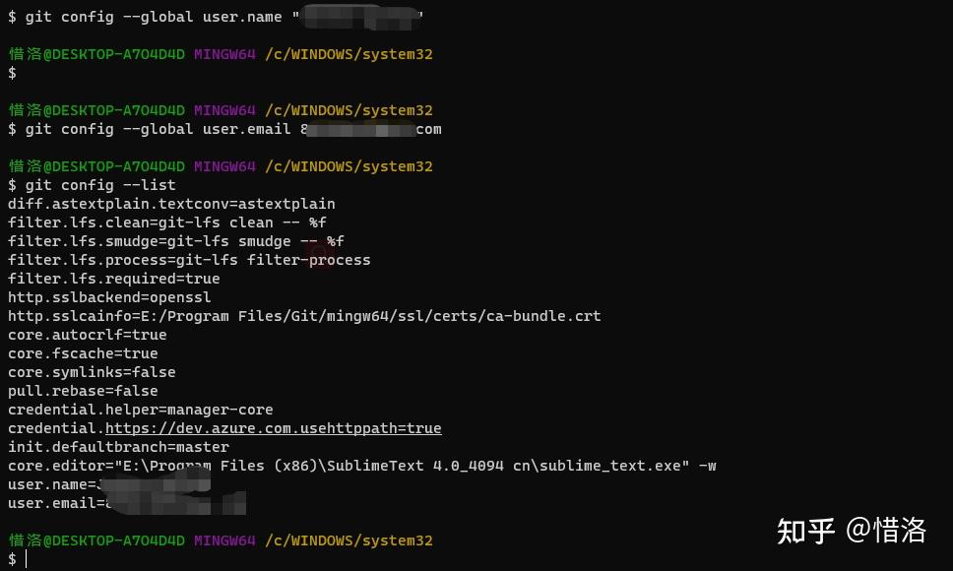This screenshot has width=953, height=571.
Task: Click the filter.lfs.required=true line
Action: 113,279
